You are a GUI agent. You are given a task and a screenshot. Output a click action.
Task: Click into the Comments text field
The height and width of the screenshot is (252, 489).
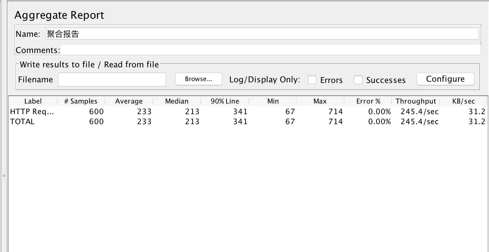(270, 50)
